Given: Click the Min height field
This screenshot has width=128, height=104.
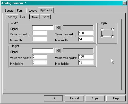Looking at the screenshot, I should 40,62.
